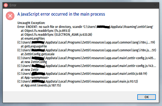Click the path line ending 'zettlr-config.js:405...'
Image resolution: width=162 pixels, height=106 pixels.
(86, 58)
